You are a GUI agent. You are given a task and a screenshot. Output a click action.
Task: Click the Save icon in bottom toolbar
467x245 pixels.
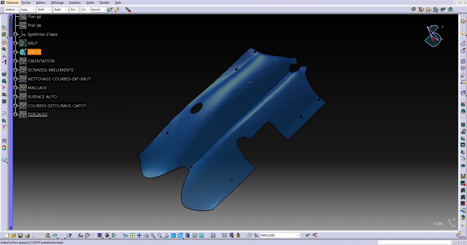point(21,235)
